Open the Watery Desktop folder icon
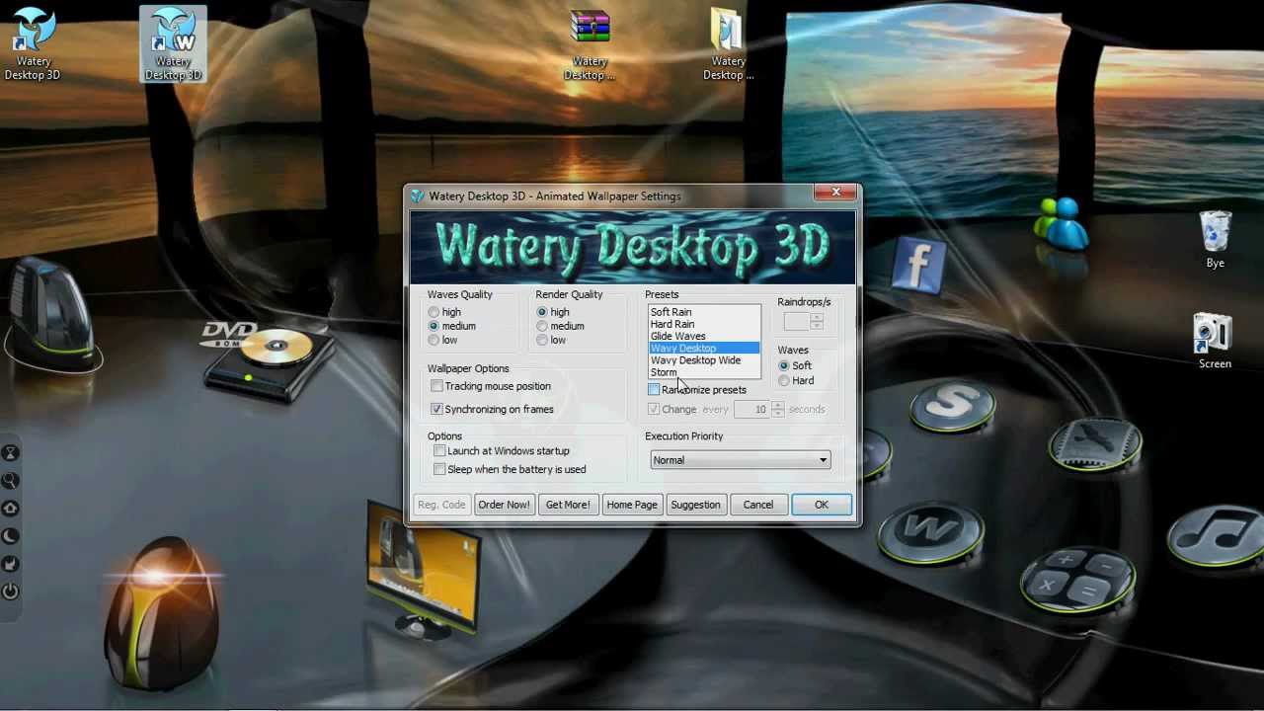This screenshot has height=711, width=1264. (x=728, y=43)
